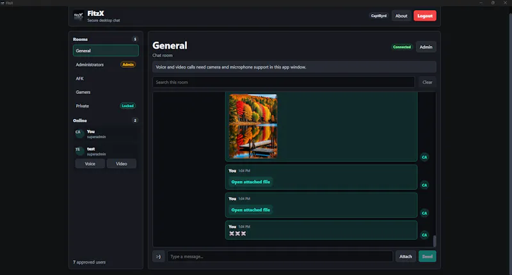Click the Online count badge 2
Viewport: 512px width, 275px height.
click(135, 120)
